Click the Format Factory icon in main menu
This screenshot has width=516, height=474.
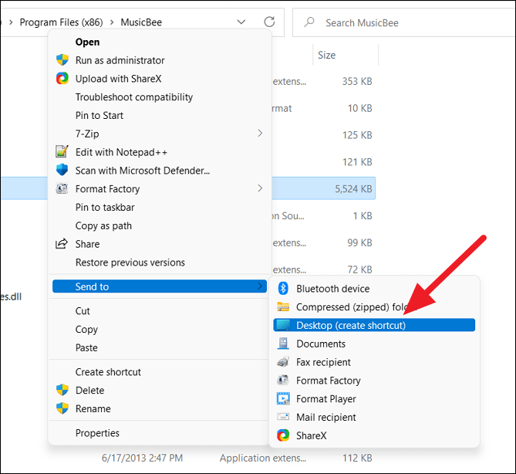(62, 189)
